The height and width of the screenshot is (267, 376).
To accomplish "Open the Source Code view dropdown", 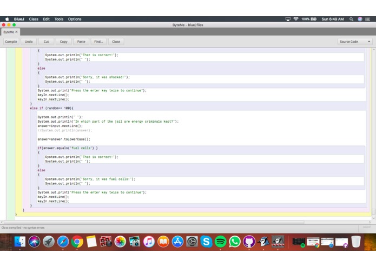I will pos(355,42).
